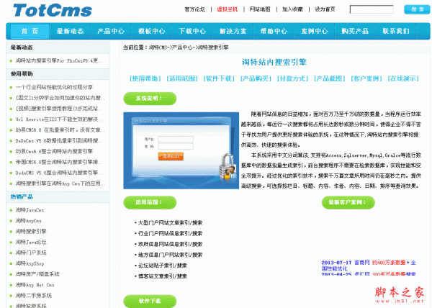
Task: Open the 联系我们 menu item
Action: click(x=395, y=31)
